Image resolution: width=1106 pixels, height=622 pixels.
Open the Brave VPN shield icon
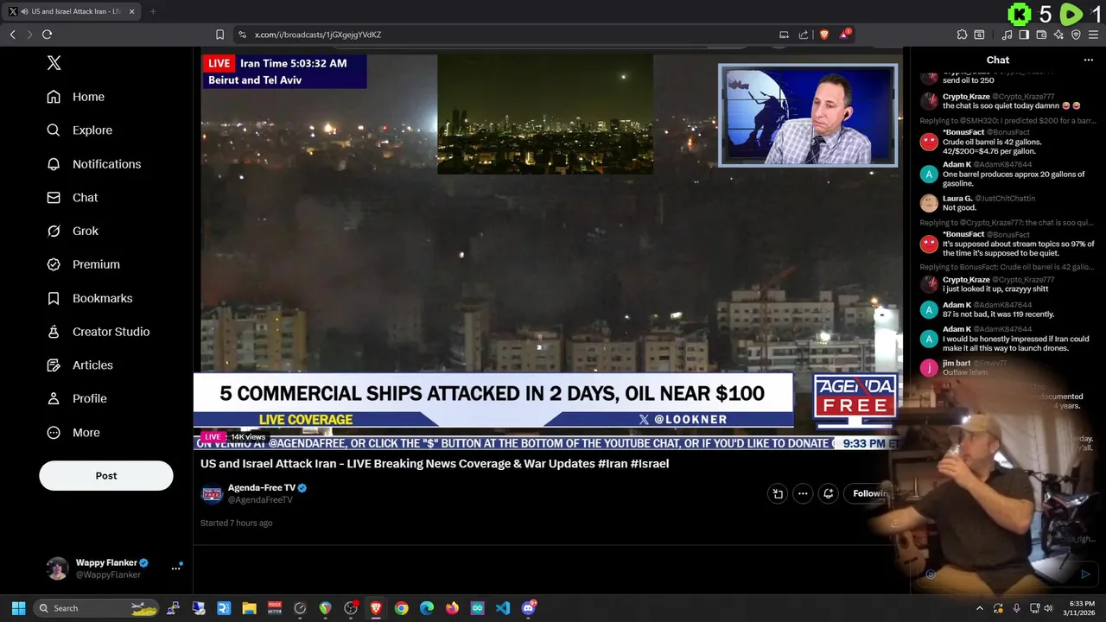point(1076,35)
